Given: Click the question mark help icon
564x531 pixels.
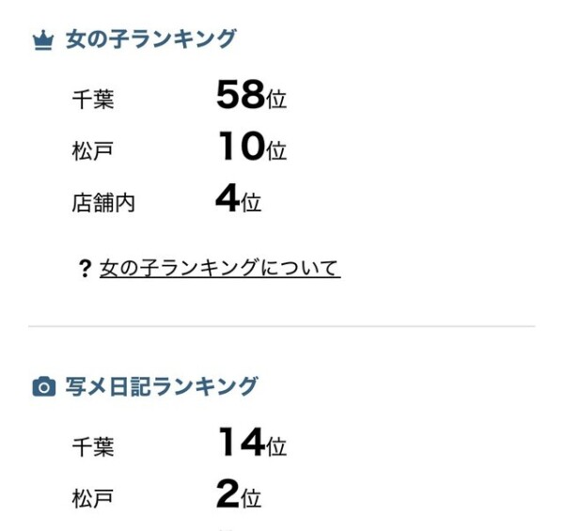Looking at the screenshot, I should pyautogui.click(x=85, y=269).
